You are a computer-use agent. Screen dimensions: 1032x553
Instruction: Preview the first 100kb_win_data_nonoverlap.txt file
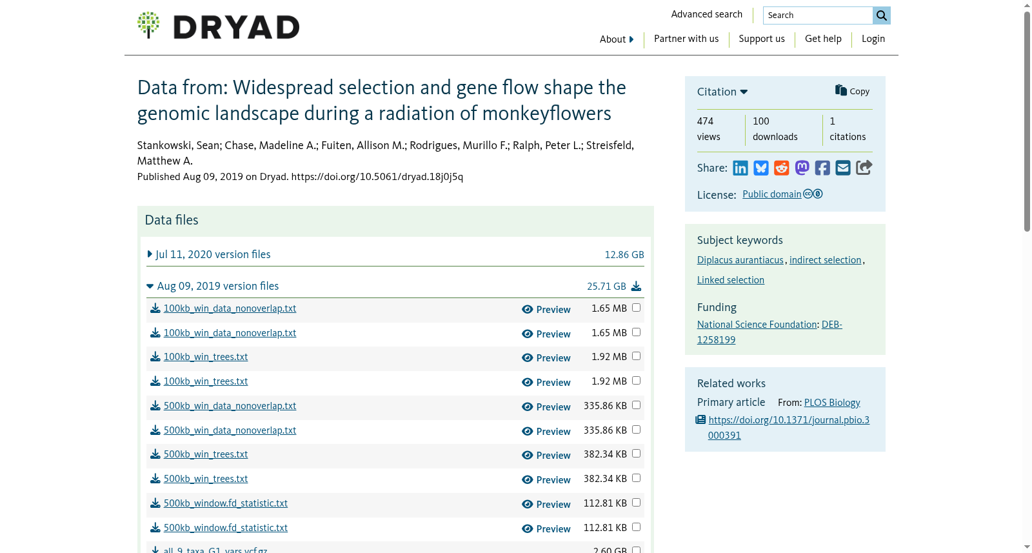pyautogui.click(x=546, y=310)
